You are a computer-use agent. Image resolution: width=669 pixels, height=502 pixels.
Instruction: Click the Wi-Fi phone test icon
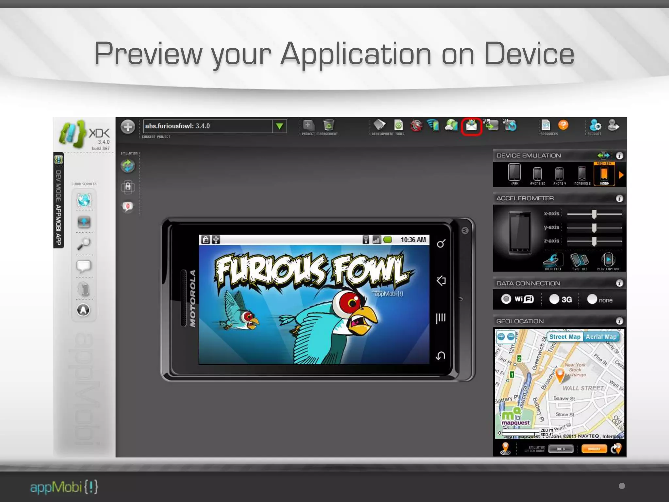point(433,125)
